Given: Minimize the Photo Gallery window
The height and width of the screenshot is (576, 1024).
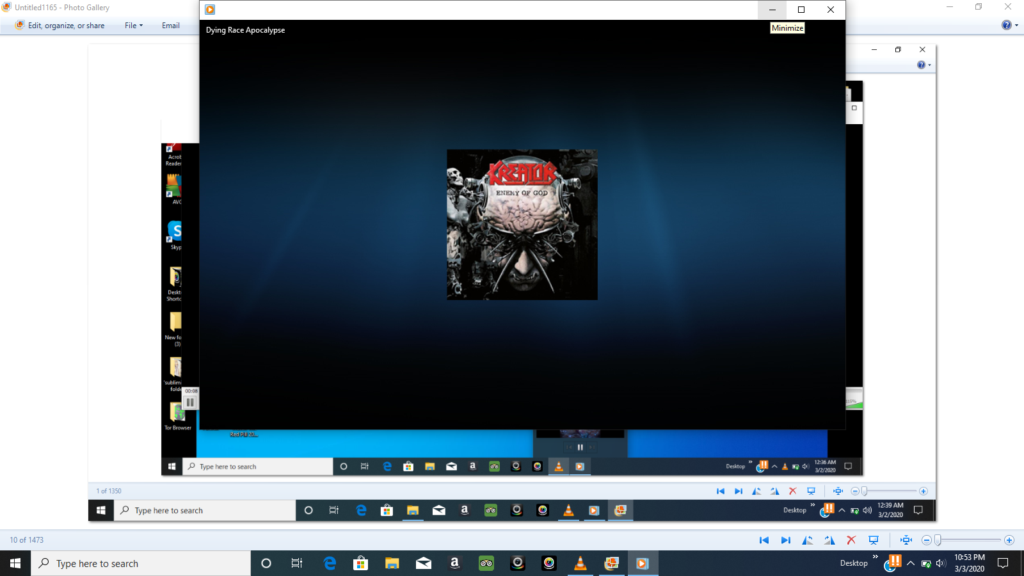Looking at the screenshot, I should pyautogui.click(x=950, y=7).
